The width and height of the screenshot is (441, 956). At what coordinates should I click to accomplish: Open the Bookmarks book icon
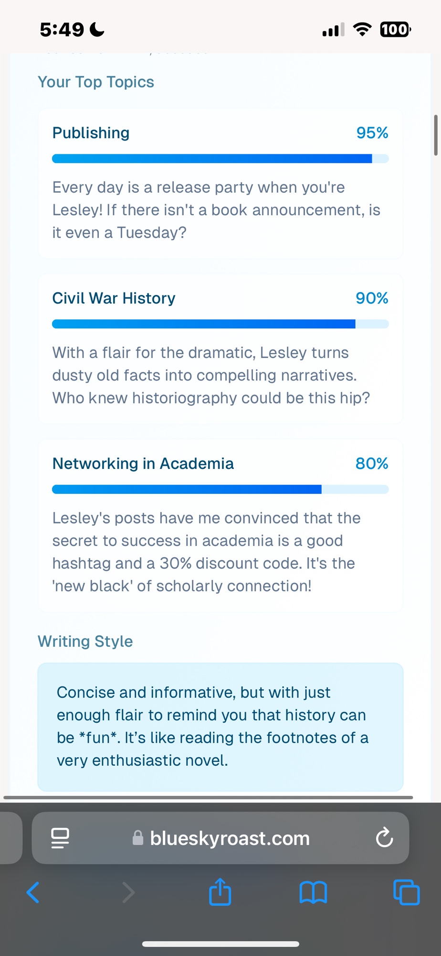pos(313,892)
